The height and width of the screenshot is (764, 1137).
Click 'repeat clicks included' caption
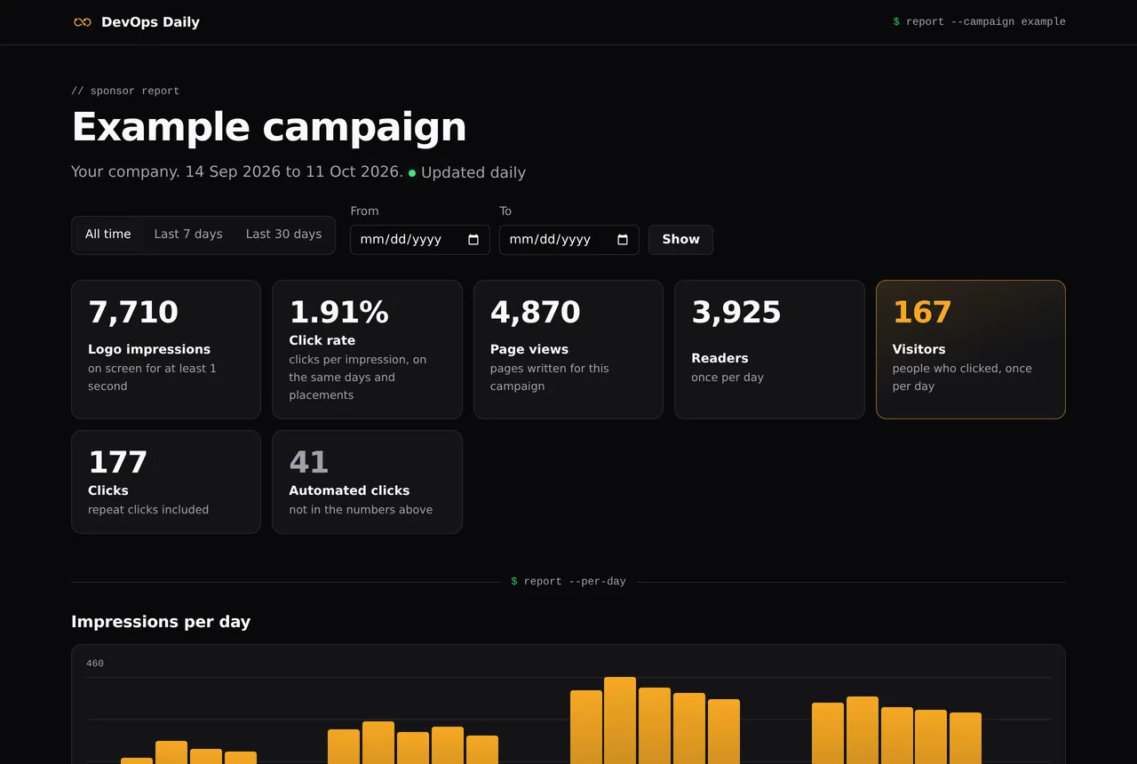148,510
